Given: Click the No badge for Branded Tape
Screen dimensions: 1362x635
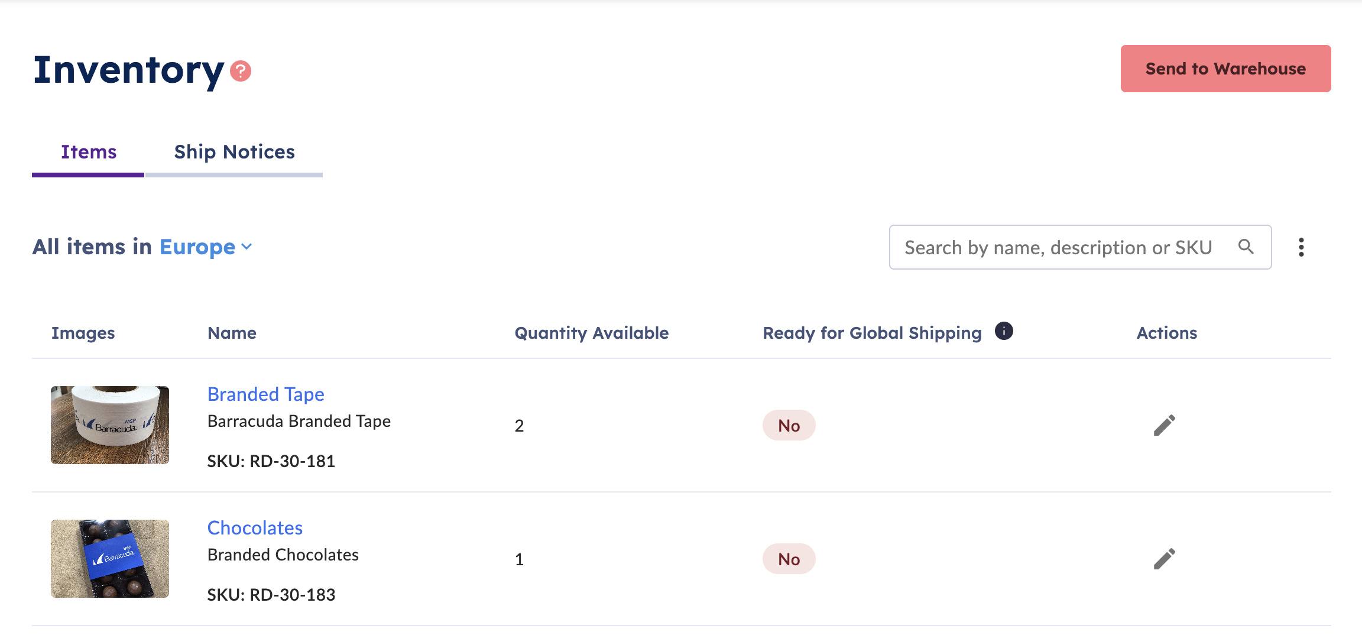Looking at the screenshot, I should (789, 425).
